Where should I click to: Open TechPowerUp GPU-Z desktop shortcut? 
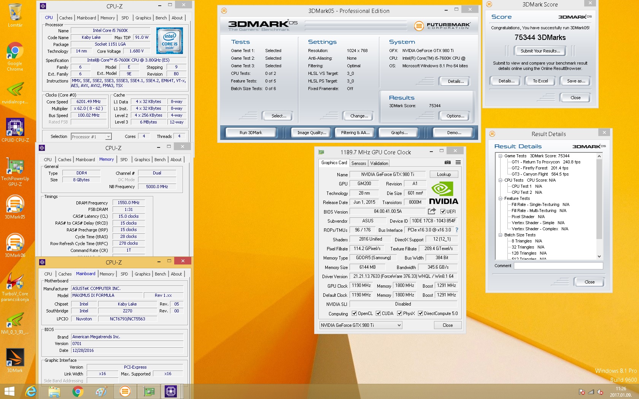[x=15, y=173]
